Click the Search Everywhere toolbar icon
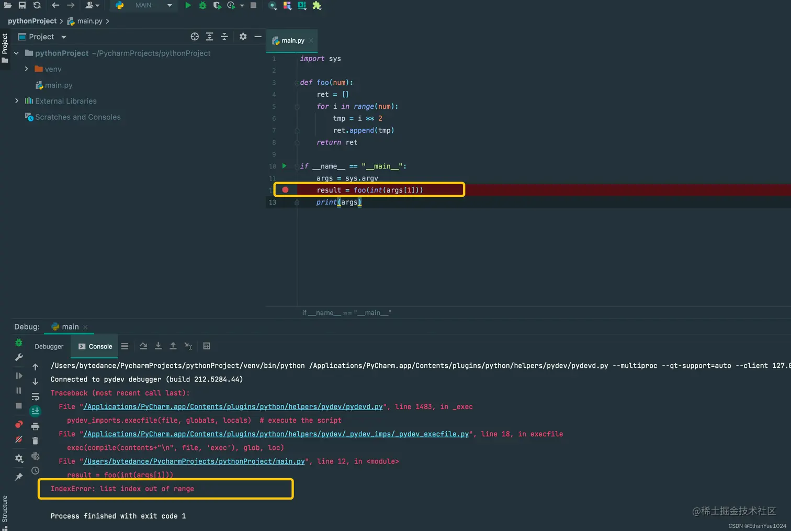 pos(272,6)
